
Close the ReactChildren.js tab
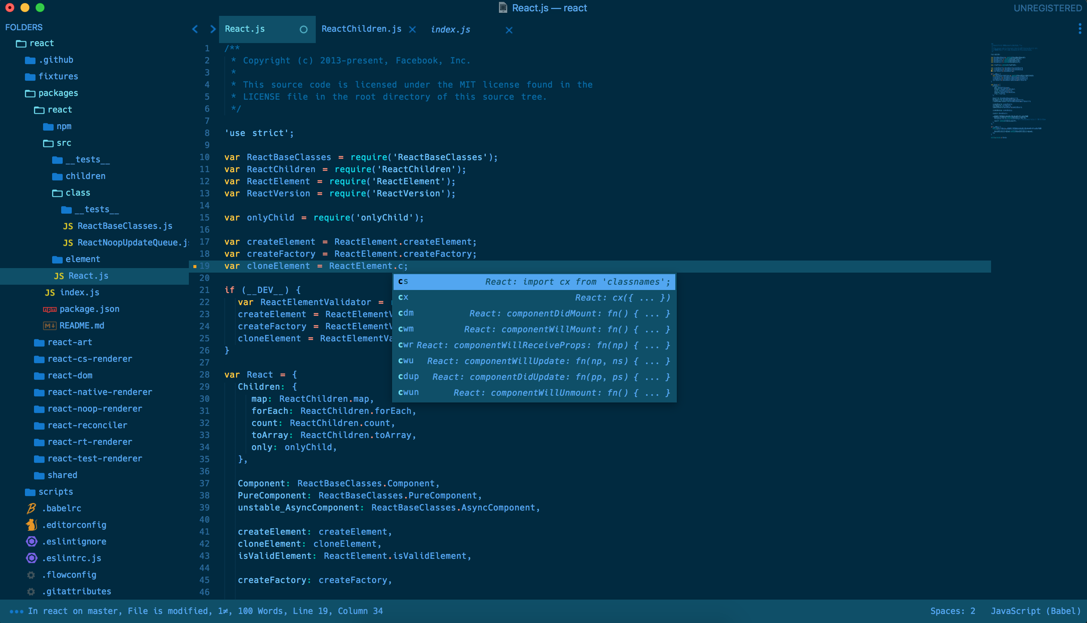coord(412,29)
